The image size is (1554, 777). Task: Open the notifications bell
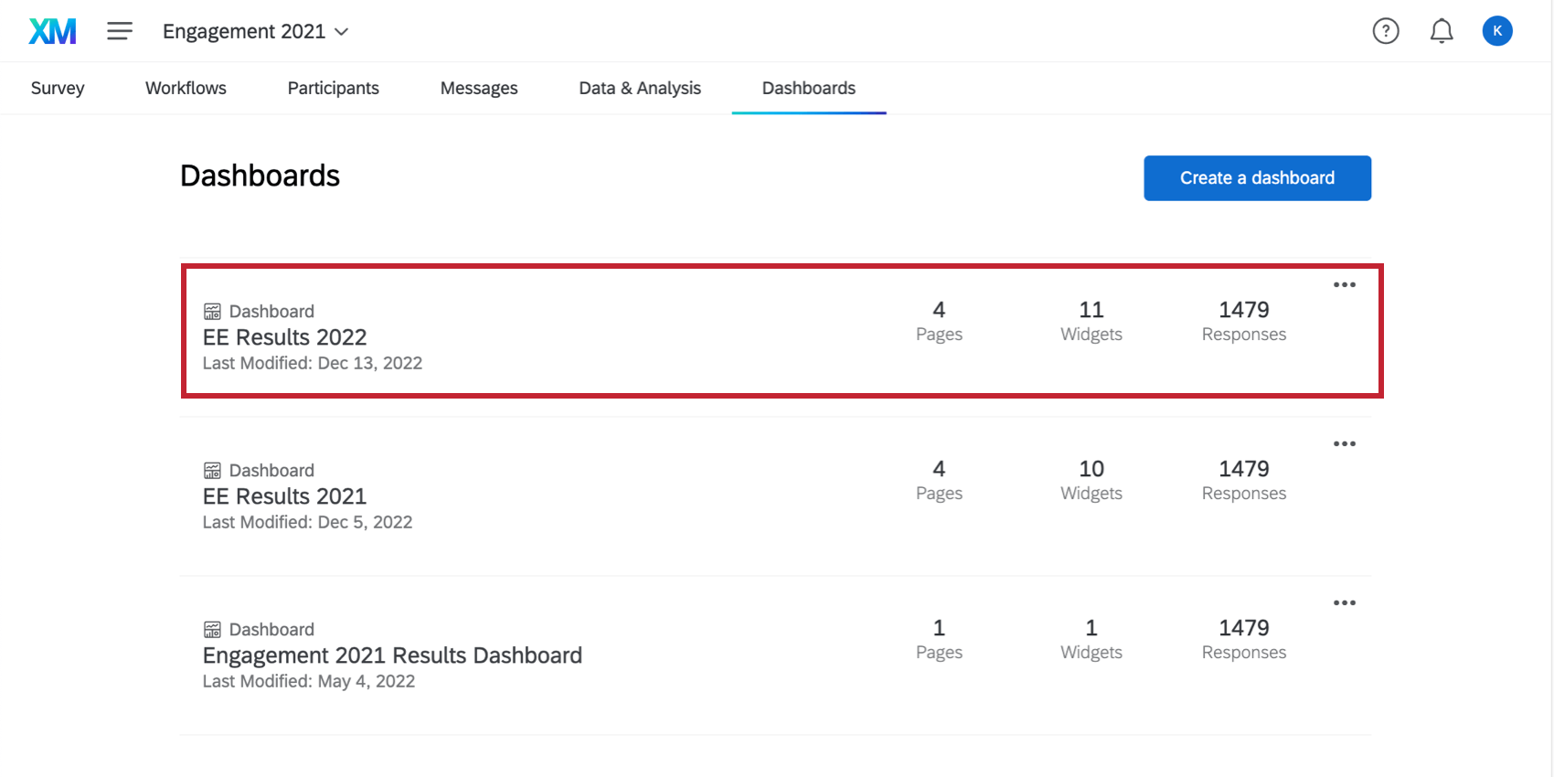(x=1441, y=31)
